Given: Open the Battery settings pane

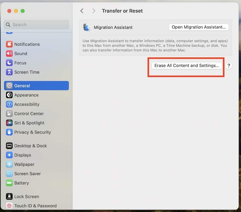Looking at the screenshot, I should pyautogui.click(x=22, y=183).
